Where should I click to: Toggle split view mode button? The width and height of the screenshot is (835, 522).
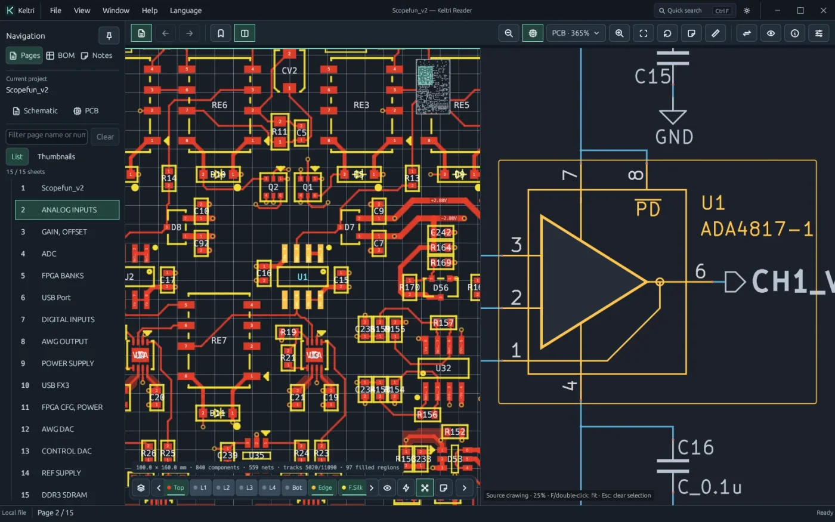pos(245,33)
